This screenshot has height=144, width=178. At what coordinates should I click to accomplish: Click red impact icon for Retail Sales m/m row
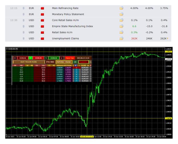point(42,33)
